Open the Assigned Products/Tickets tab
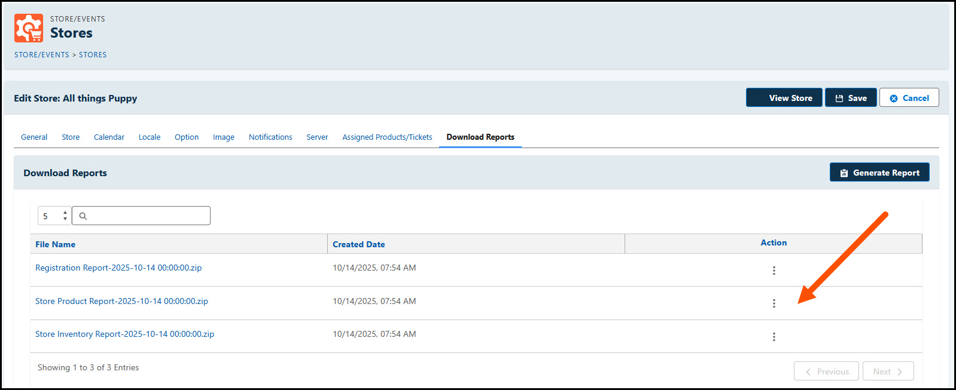Image resolution: width=956 pixels, height=390 pixels. [x=387, y=137]
